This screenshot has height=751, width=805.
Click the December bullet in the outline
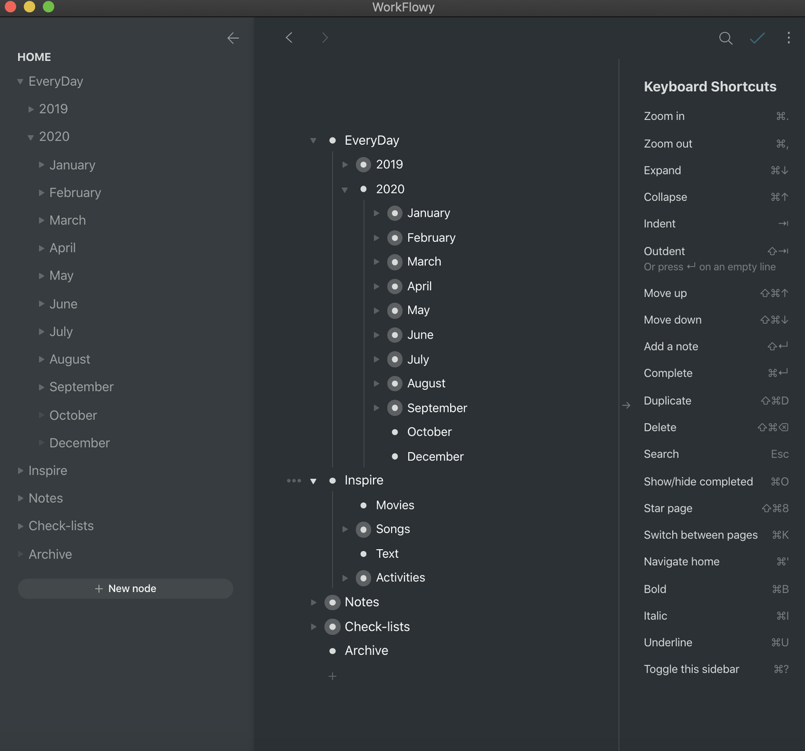click(x=395, y=457)
